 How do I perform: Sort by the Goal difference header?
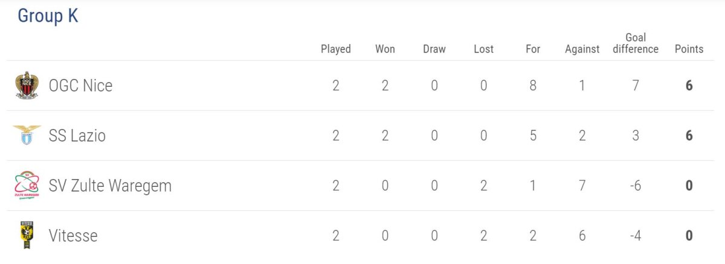point(636,43)
